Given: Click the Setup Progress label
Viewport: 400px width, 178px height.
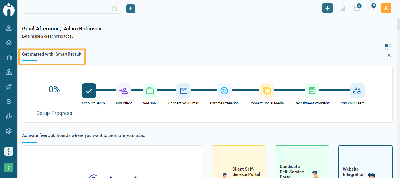Looking at the screenshot, I should click(54, 113).
